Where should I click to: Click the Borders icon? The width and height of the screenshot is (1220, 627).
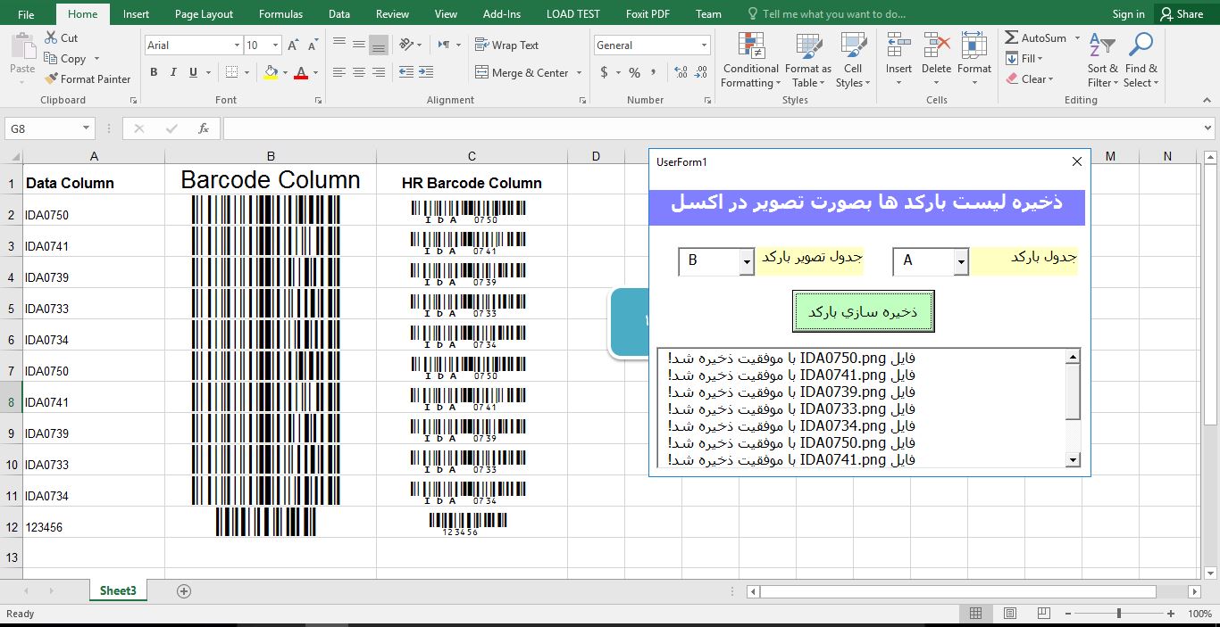tap(231, 72)
